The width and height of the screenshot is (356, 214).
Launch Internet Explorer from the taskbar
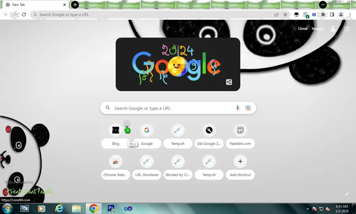(x=59, y=208)
